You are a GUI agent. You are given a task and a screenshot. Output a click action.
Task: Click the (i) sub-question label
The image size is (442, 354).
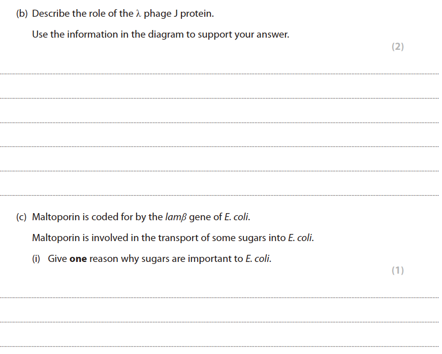point(37,259)
